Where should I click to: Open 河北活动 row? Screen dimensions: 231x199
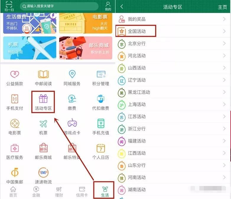[x=173, y=56]
